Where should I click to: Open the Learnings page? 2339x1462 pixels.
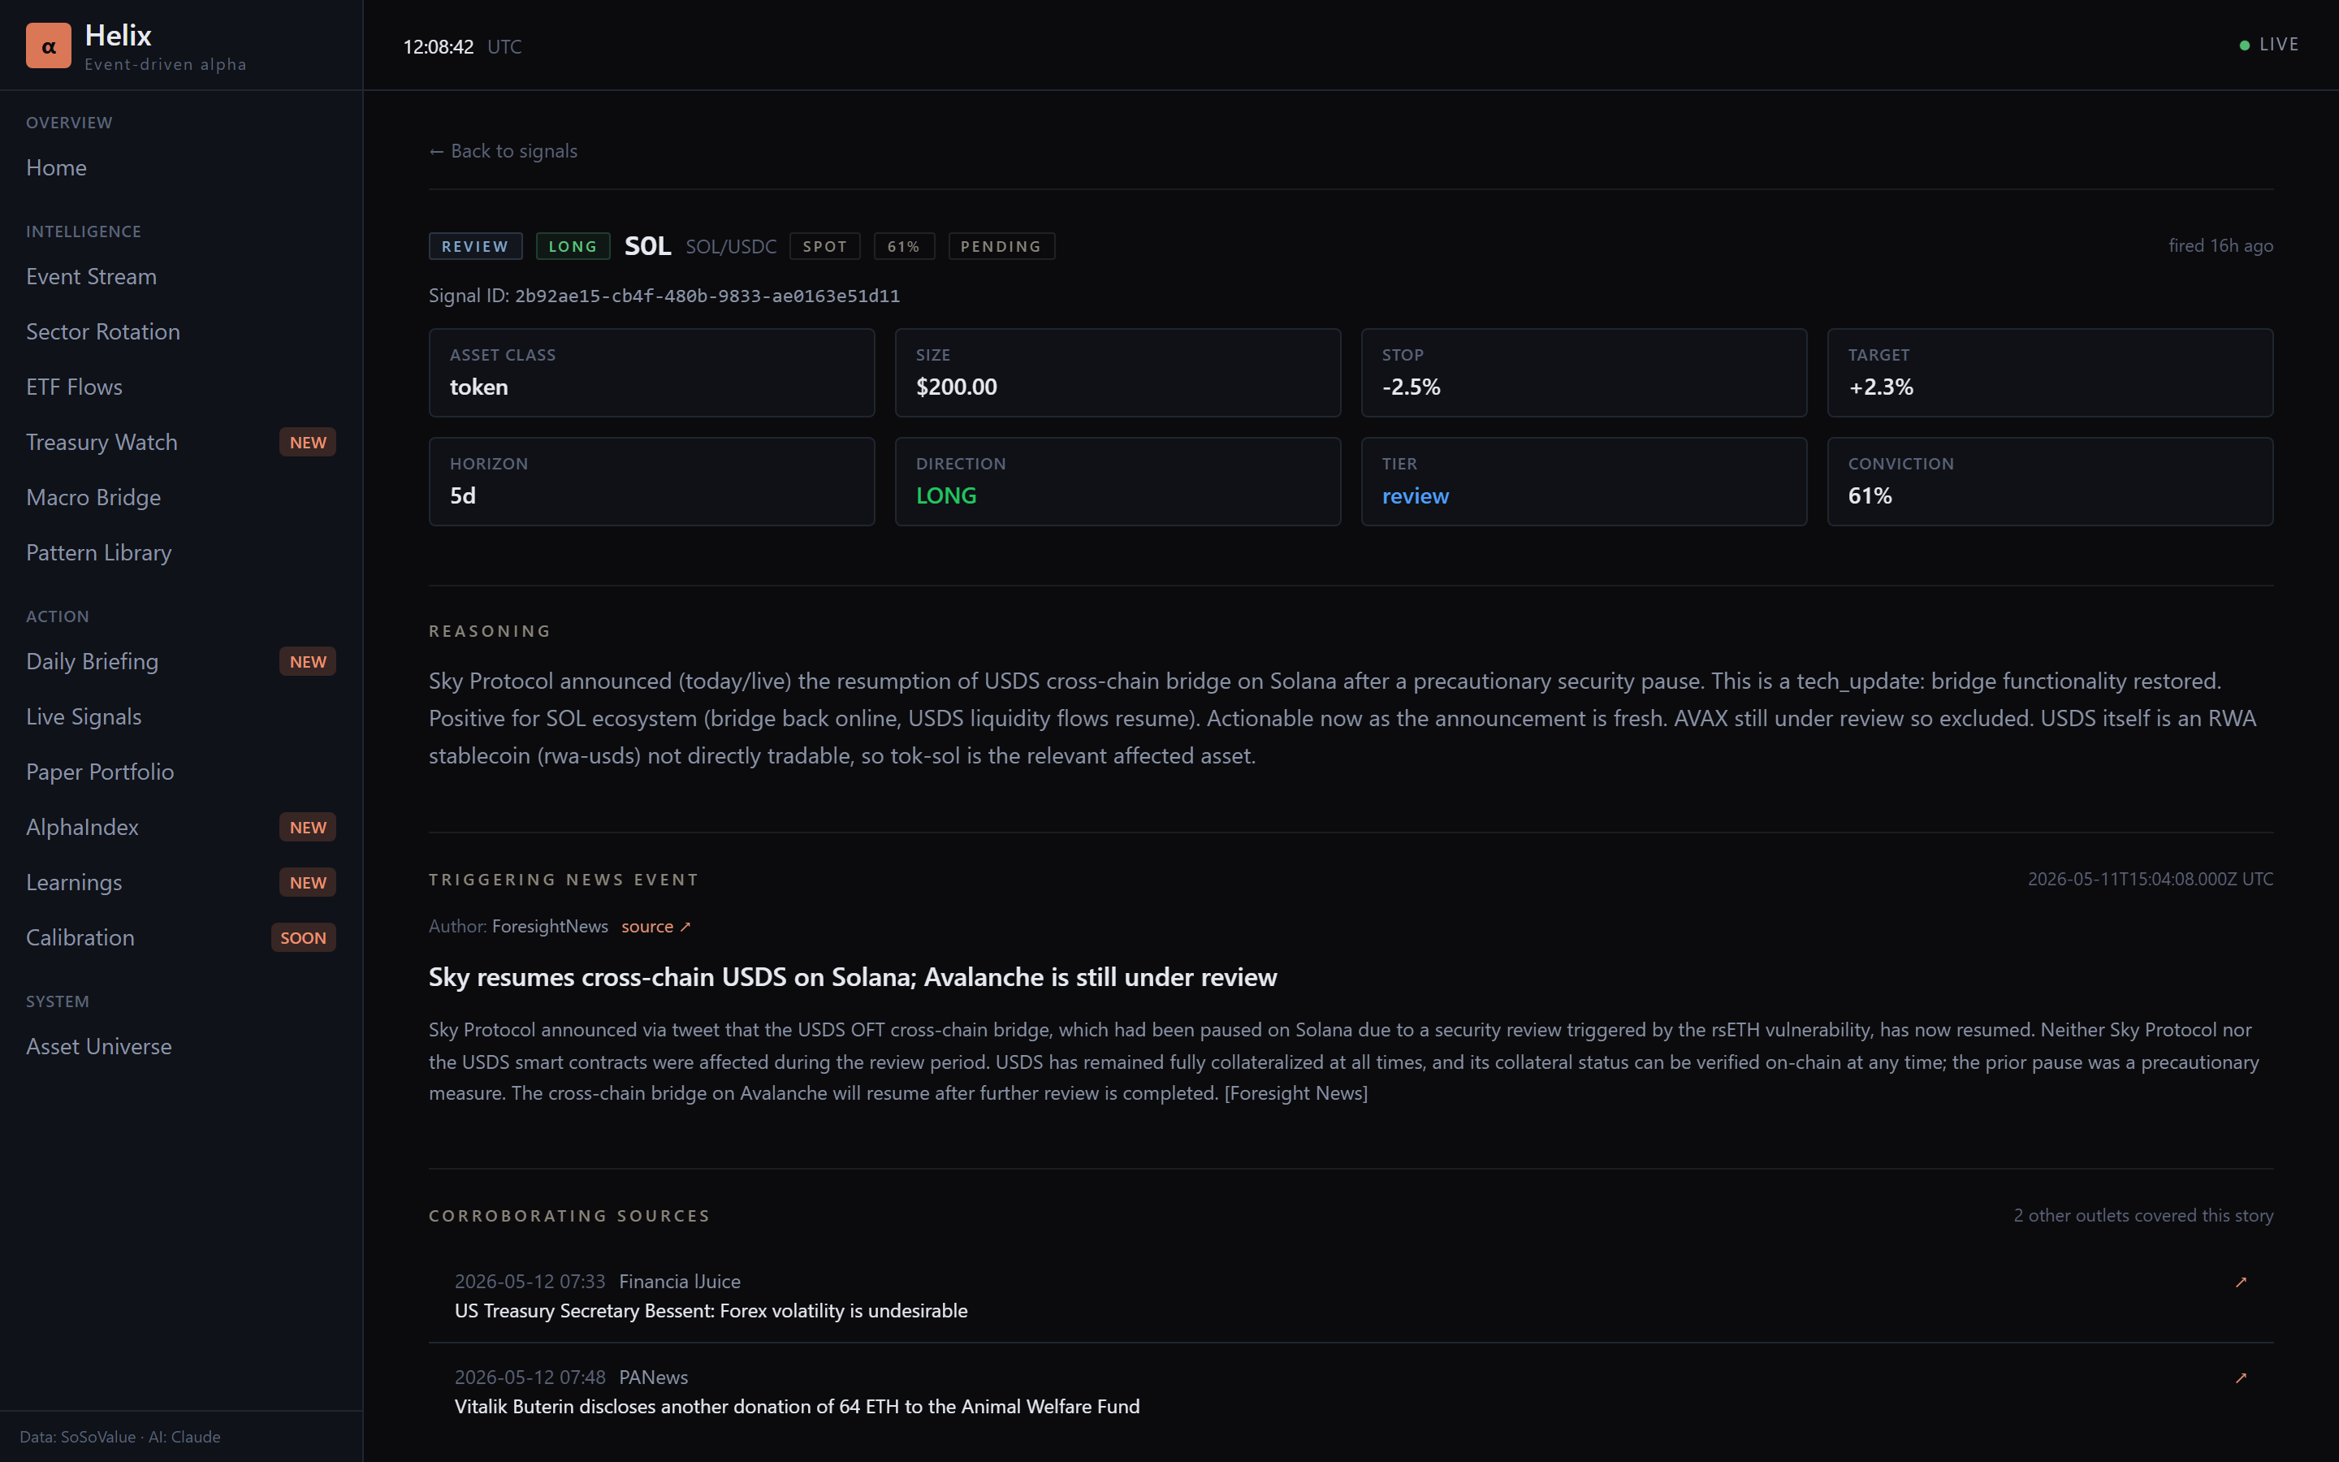[x=73, y=882]
